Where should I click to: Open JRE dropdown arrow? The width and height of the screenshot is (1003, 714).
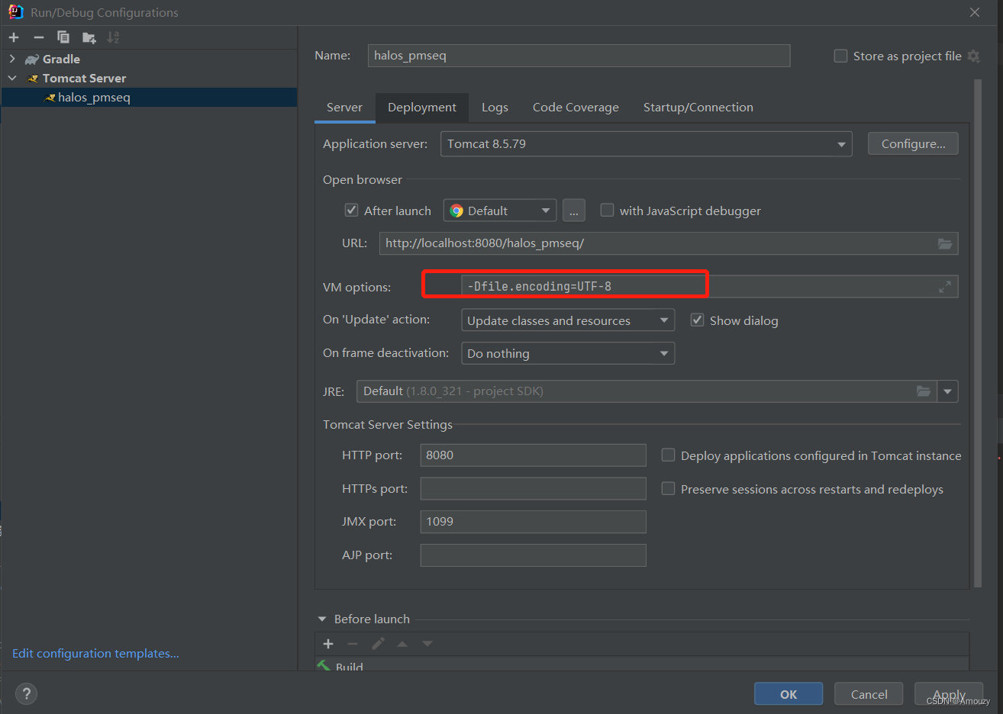(947, 391)
